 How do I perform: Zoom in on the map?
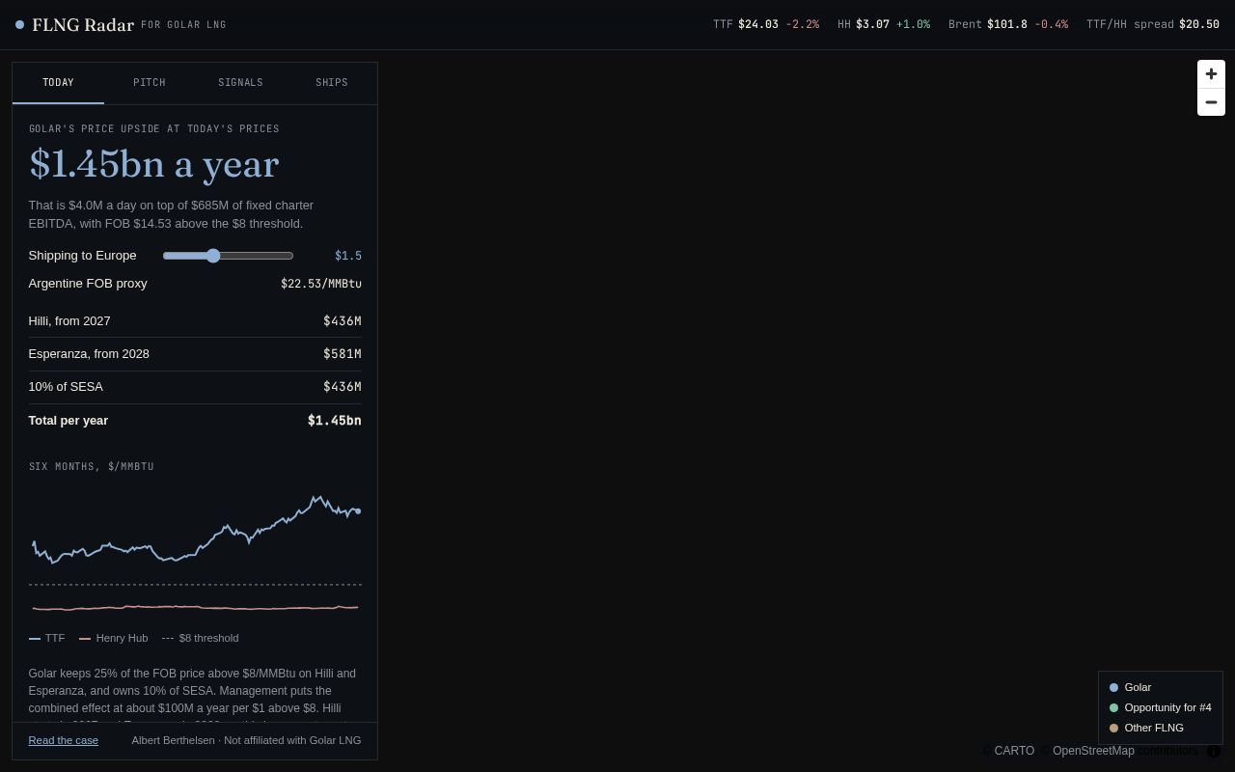[x=1211, y=74]
